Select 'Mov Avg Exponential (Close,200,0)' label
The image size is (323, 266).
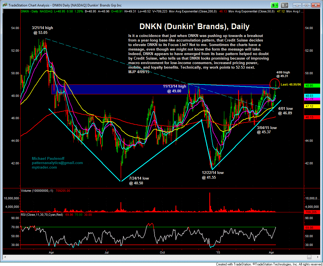pyautogui.click(x=193, y=11)
